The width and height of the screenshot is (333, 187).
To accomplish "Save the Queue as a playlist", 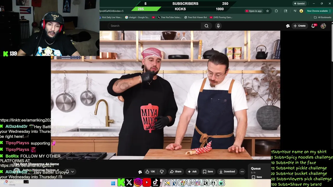I will click(257, 177).
